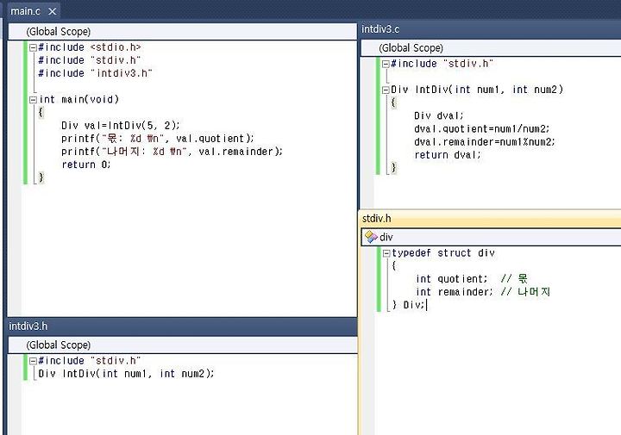621x435 pixels.
Task: Click 'dval.quotient=num1/num2;' line
Action: click(x=482, y=129)
